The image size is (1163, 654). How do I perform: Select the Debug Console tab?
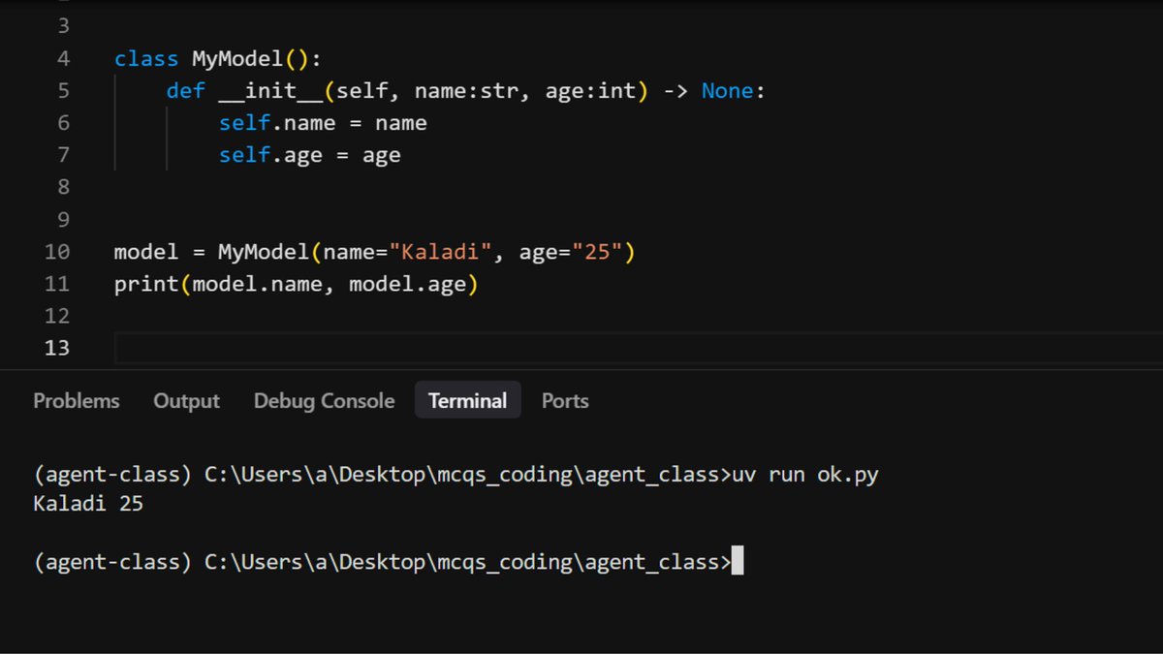tap(324, 400)
